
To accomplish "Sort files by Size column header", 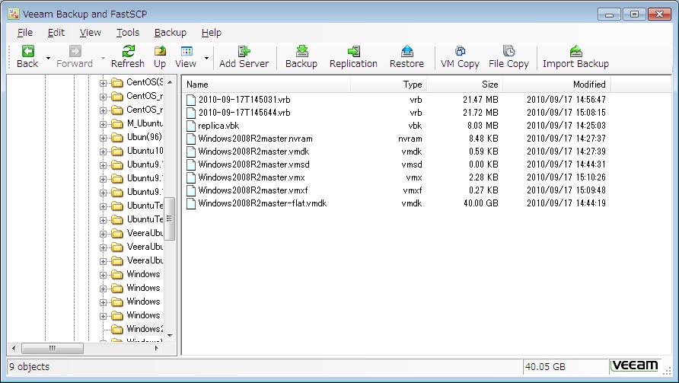I will coord(464,85).
